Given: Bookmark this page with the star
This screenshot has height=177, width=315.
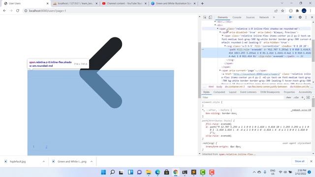Looking at the screenshot, I should (283, 11).
